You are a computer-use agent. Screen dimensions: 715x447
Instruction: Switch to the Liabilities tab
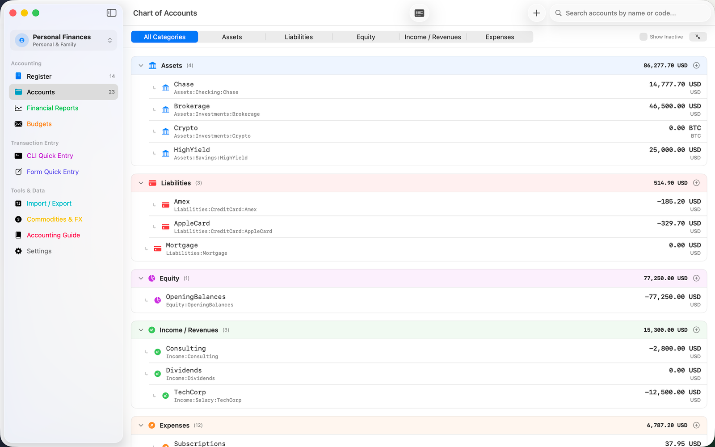(299, 37)
